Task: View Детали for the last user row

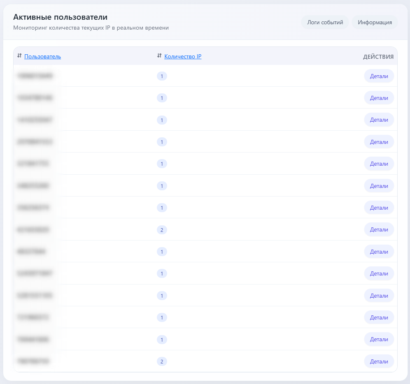Action: point(379,361)
